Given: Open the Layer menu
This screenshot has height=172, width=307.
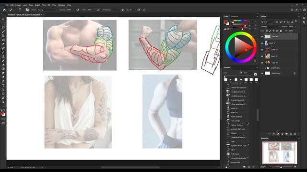Looking at the screenshot, I should click(25, 5).
